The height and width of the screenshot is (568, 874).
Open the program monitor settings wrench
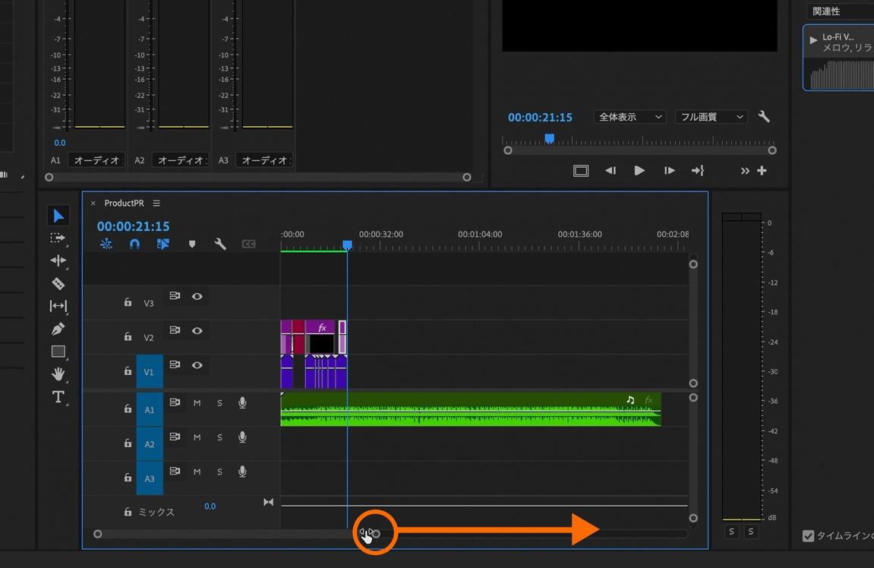tap(764, 116)
